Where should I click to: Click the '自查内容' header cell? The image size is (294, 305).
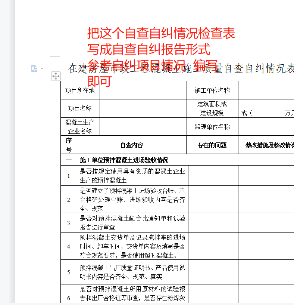(x=132, y=145)
